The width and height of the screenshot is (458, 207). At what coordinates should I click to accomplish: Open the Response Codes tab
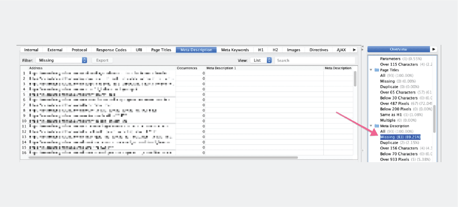111,50
